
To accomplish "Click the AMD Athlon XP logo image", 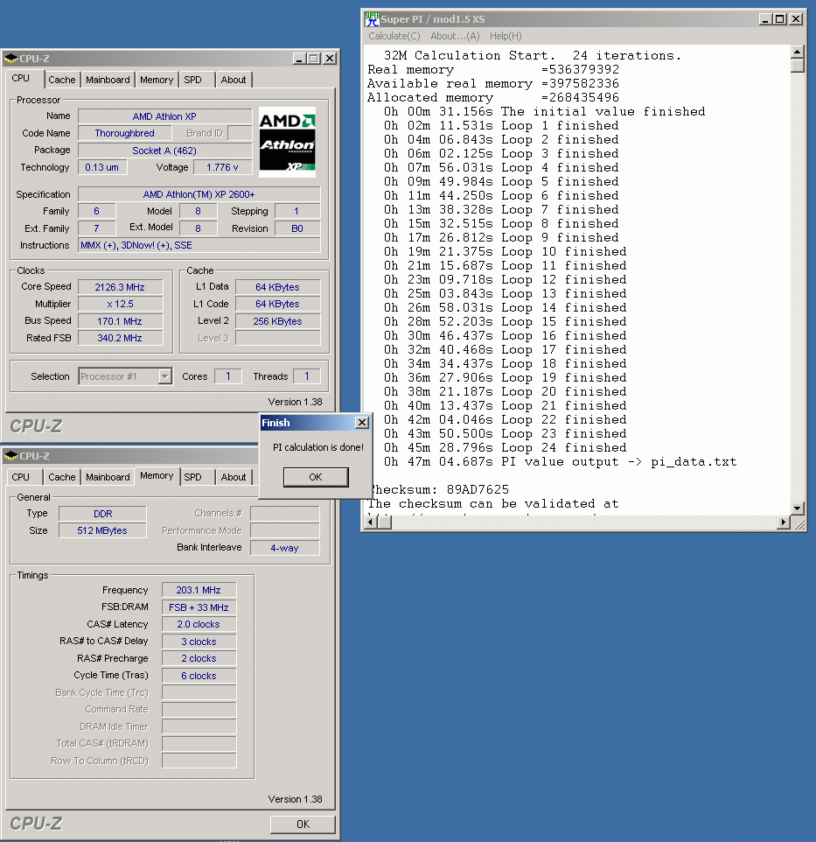I will 287,143.
